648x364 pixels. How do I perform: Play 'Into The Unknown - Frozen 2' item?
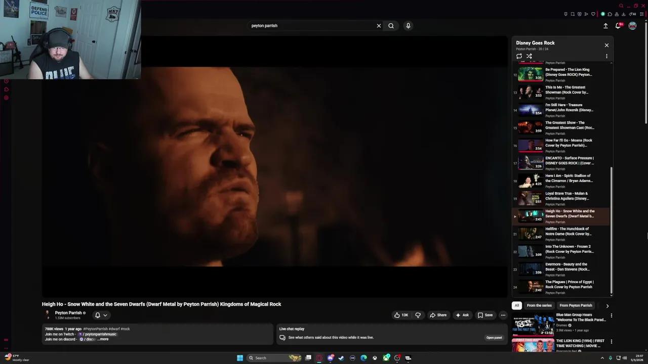pyautogui.click(x=562, y=252)
